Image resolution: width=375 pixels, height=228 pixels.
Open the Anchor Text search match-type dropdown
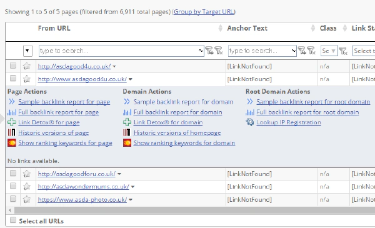[x=294, y=51]
